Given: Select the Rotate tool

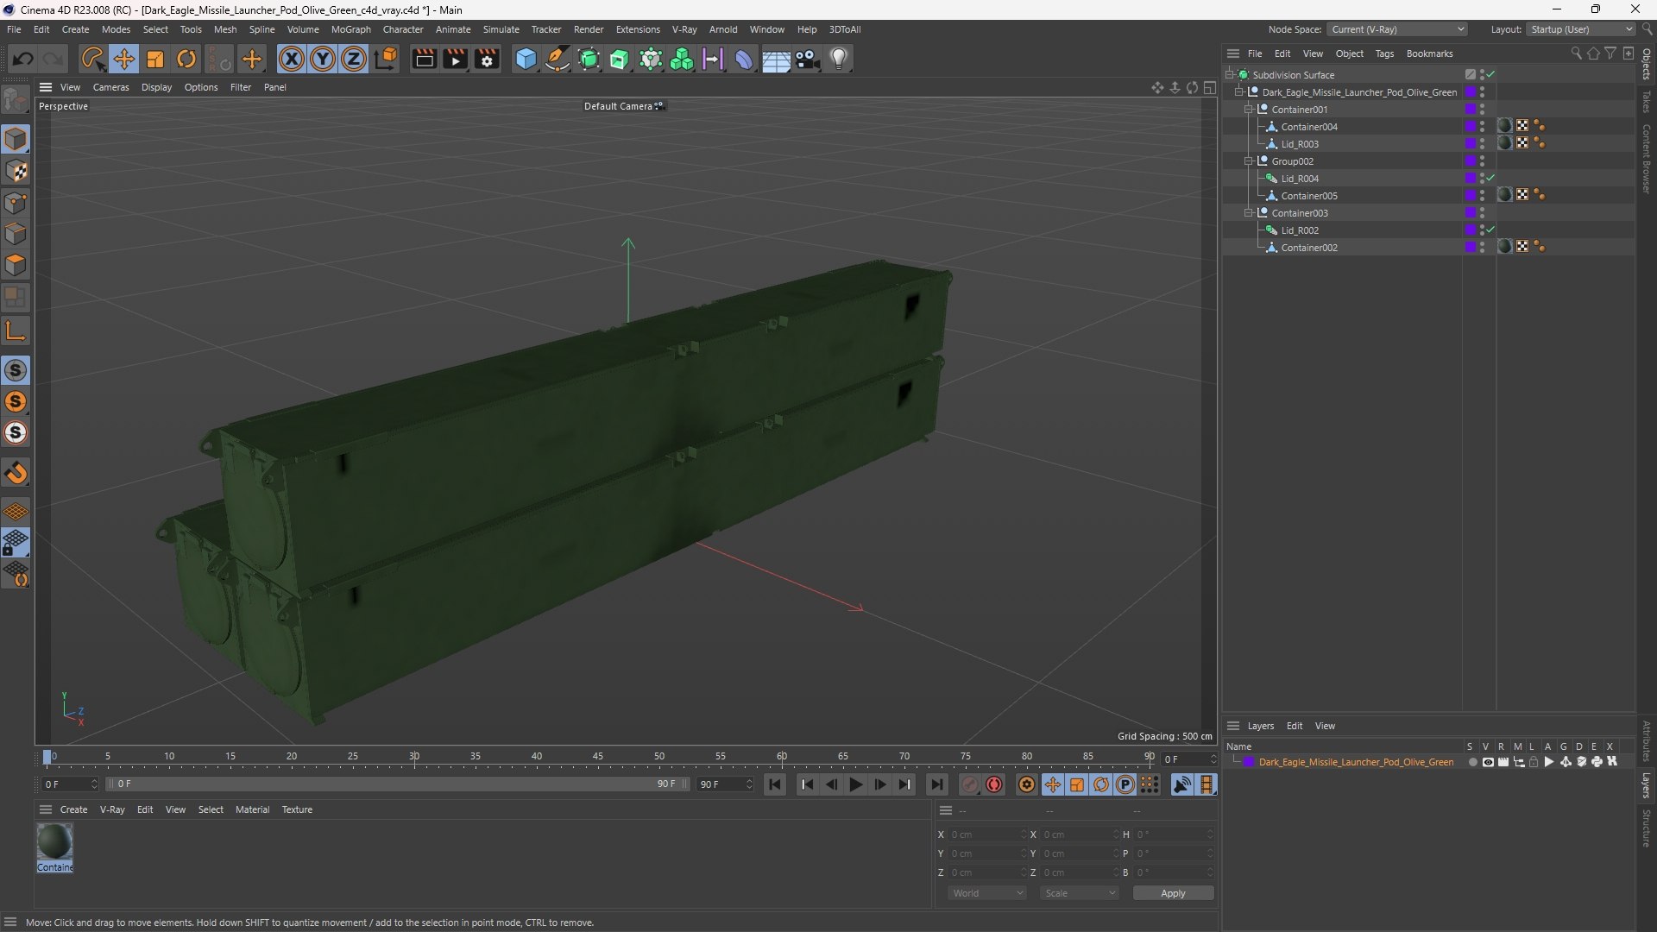Looking at the screenshot, I should pos(186,59).
